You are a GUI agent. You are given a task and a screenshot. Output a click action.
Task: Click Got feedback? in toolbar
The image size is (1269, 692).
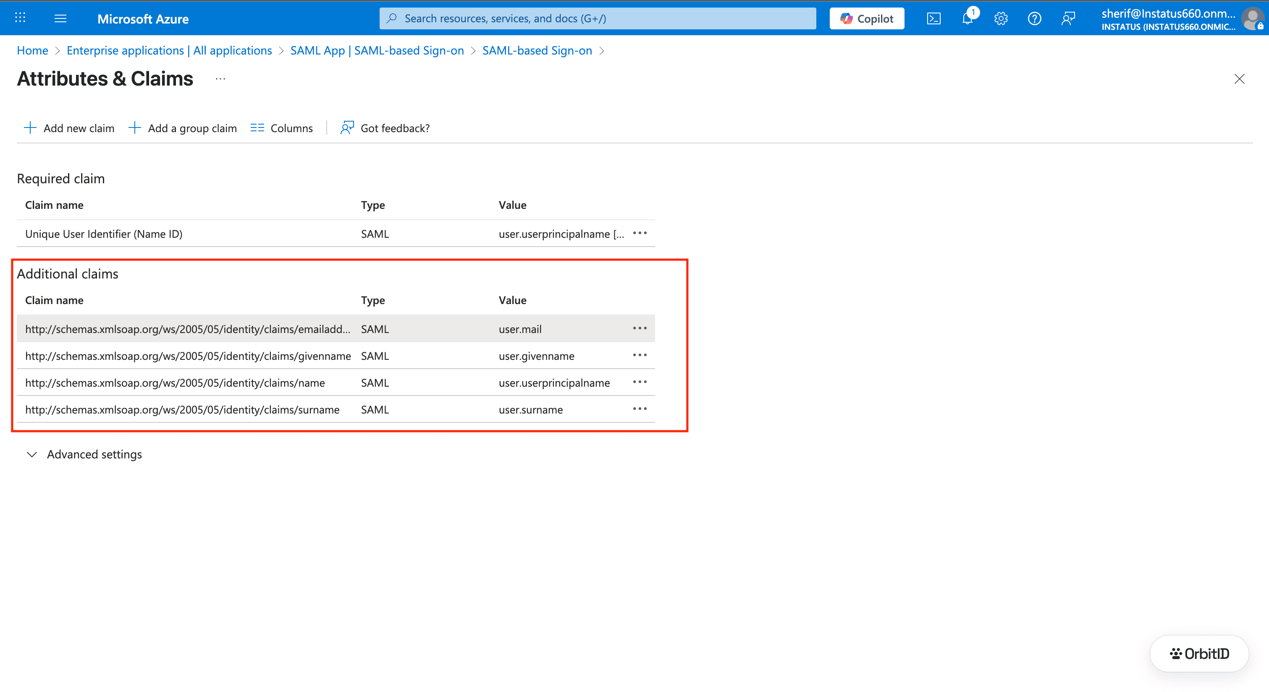point(385,128)
